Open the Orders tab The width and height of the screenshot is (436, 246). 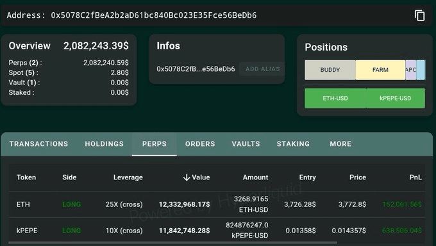pos(200,143)
